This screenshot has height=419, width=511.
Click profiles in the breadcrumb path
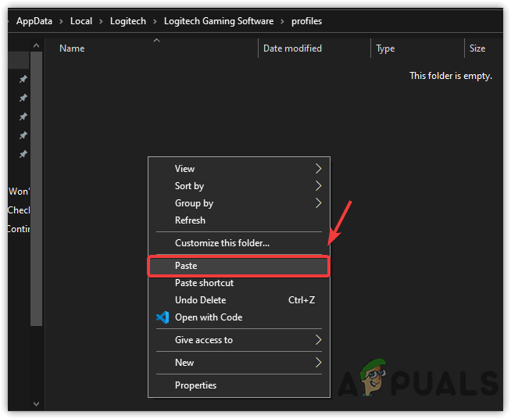306,21
